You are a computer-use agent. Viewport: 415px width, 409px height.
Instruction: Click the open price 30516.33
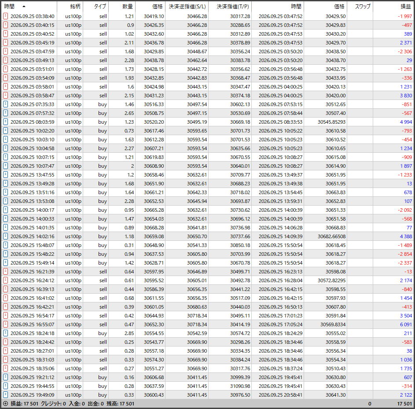(154, 104)
